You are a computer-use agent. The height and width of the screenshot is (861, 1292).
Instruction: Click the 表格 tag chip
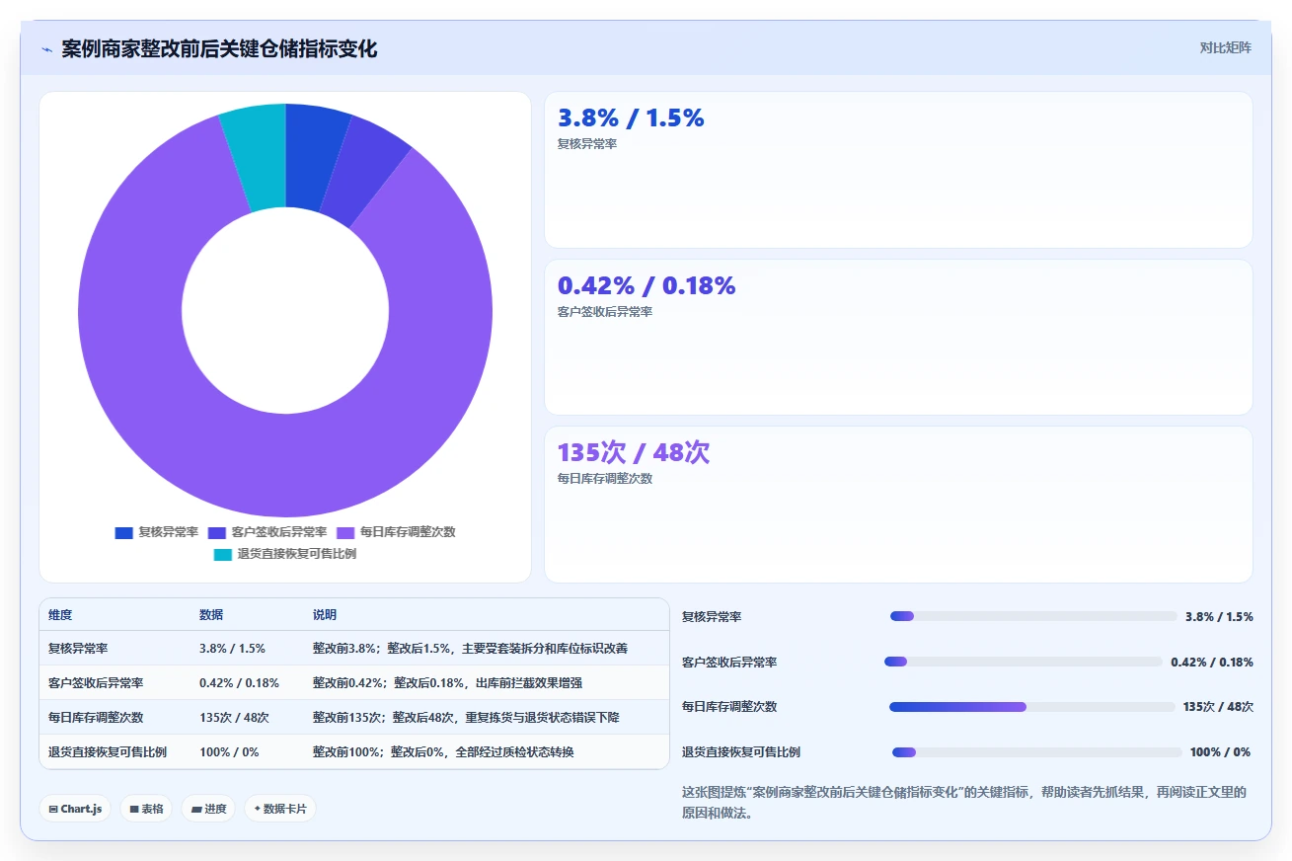click(x=146, y=809)
